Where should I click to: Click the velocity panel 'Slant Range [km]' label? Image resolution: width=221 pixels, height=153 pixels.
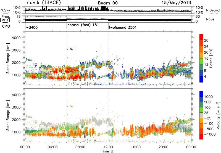(x=8, y=115)
